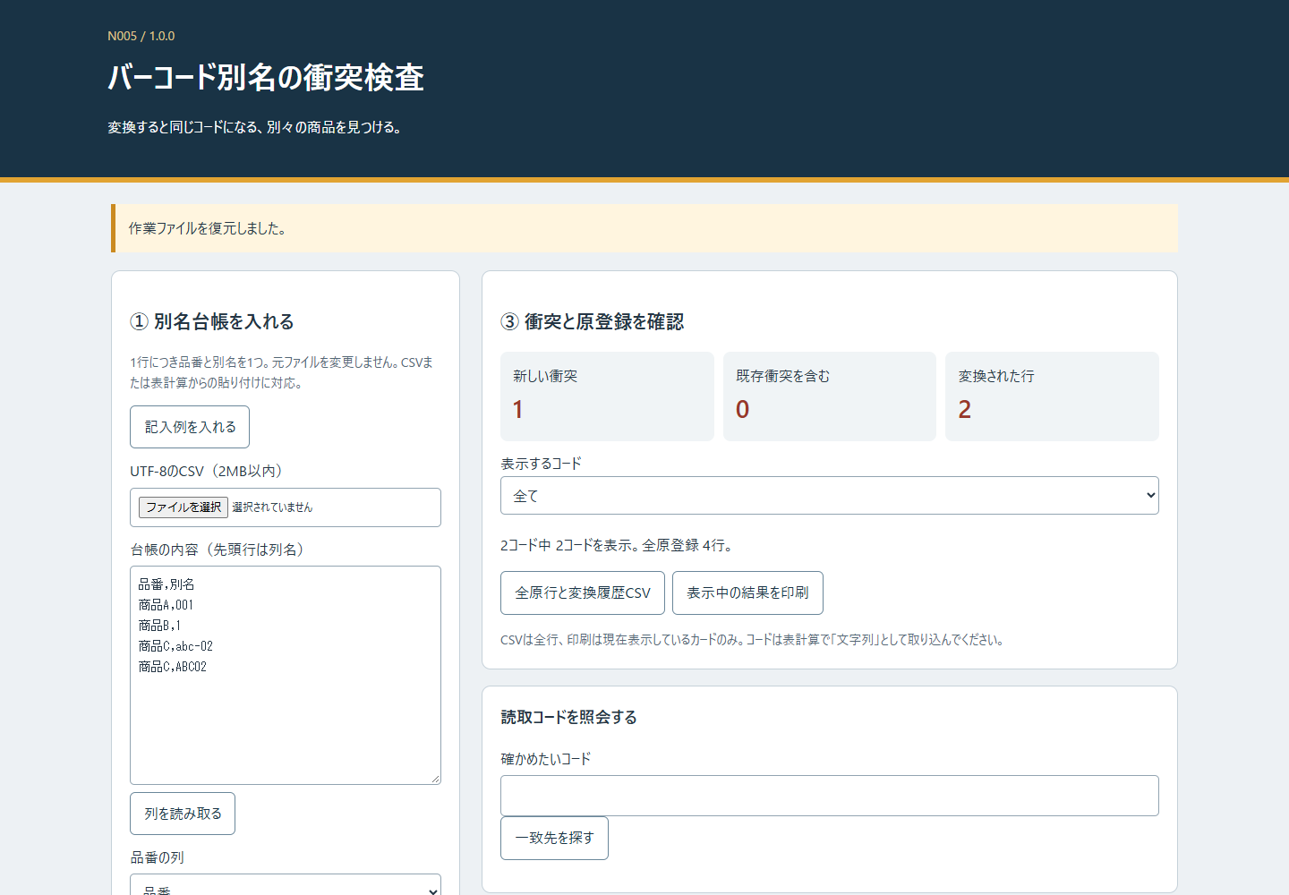Click the N005 / 1.0.0 version label

click(x=141, y=36)
